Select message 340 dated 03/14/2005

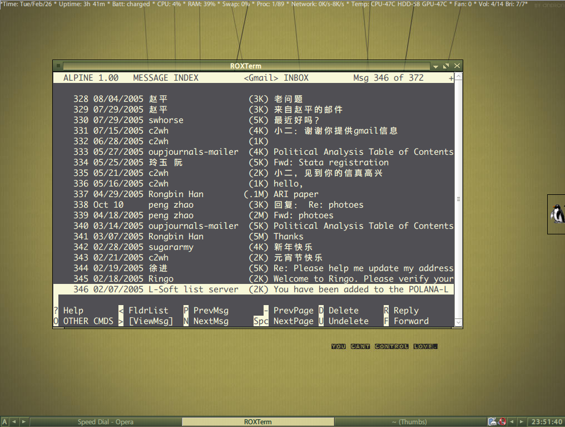(x=254, y=226)
